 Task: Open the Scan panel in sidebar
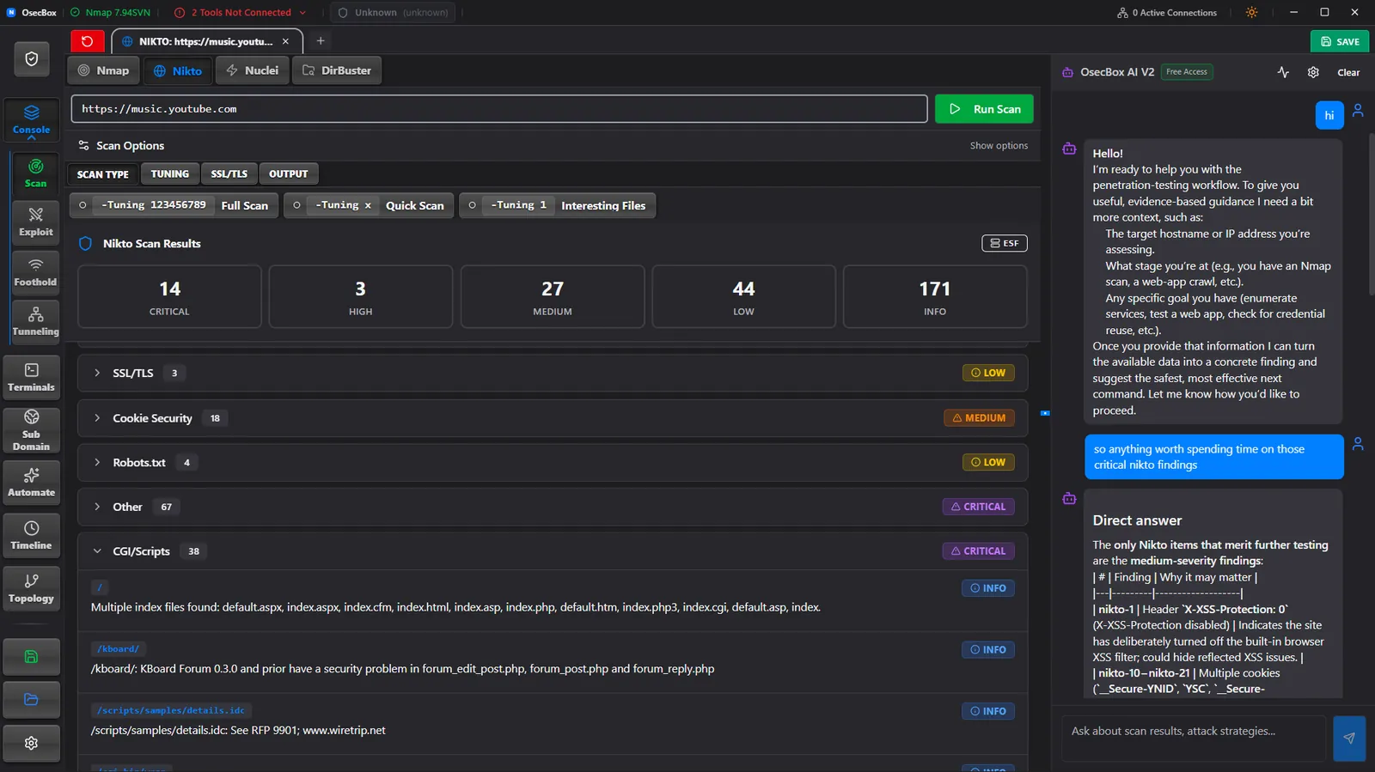(x=36, y=173)
